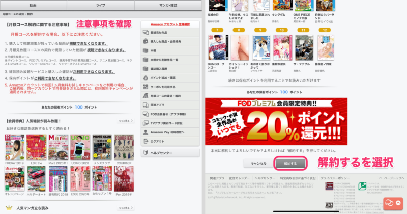The height and width of the screenshot is (214, 407).
Task: Click the ONE PIECE モノクロ版 title
Action: [302, 16]
